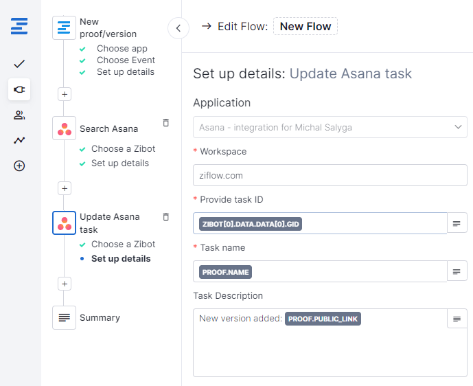The height and width of the screenshot is (386, 473).
Task: Add a step before Summary
Action: click(65, 283)
